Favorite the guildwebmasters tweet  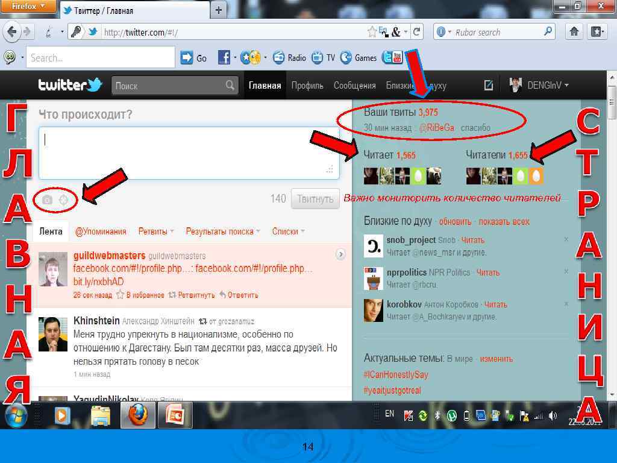pos(140,295)
